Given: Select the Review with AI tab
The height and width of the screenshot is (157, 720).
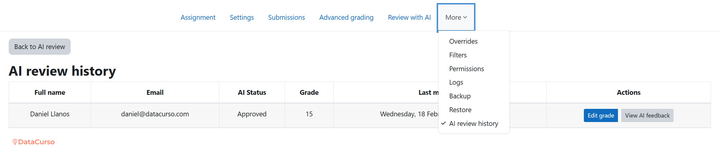Looking at the screenshot, I should click(x=409, y=17).
